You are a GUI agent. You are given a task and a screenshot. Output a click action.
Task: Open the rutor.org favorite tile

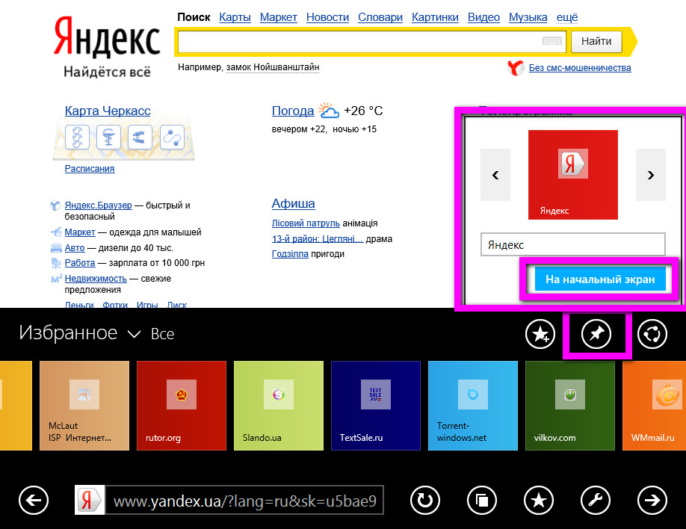click(182, 406)
